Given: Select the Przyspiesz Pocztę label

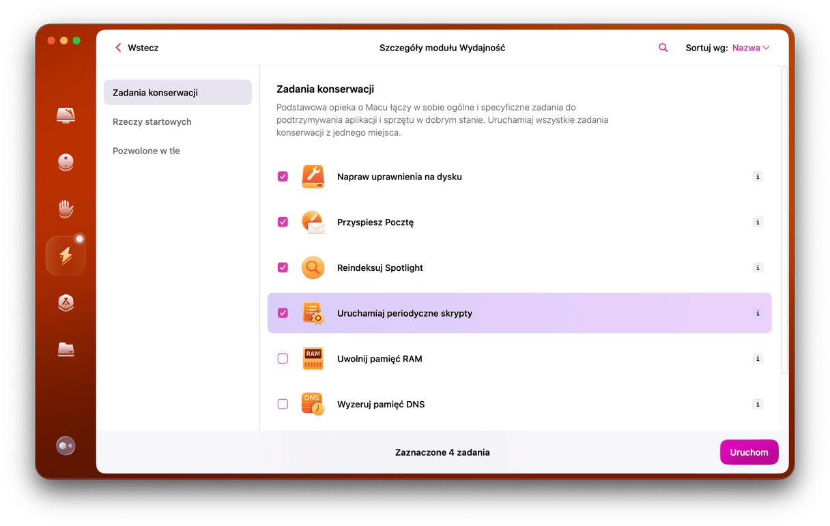Looking at the screenshot, I should 375,222.
